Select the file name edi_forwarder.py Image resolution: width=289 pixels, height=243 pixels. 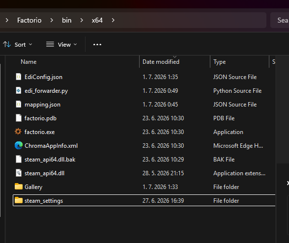(x=46, y=91)
